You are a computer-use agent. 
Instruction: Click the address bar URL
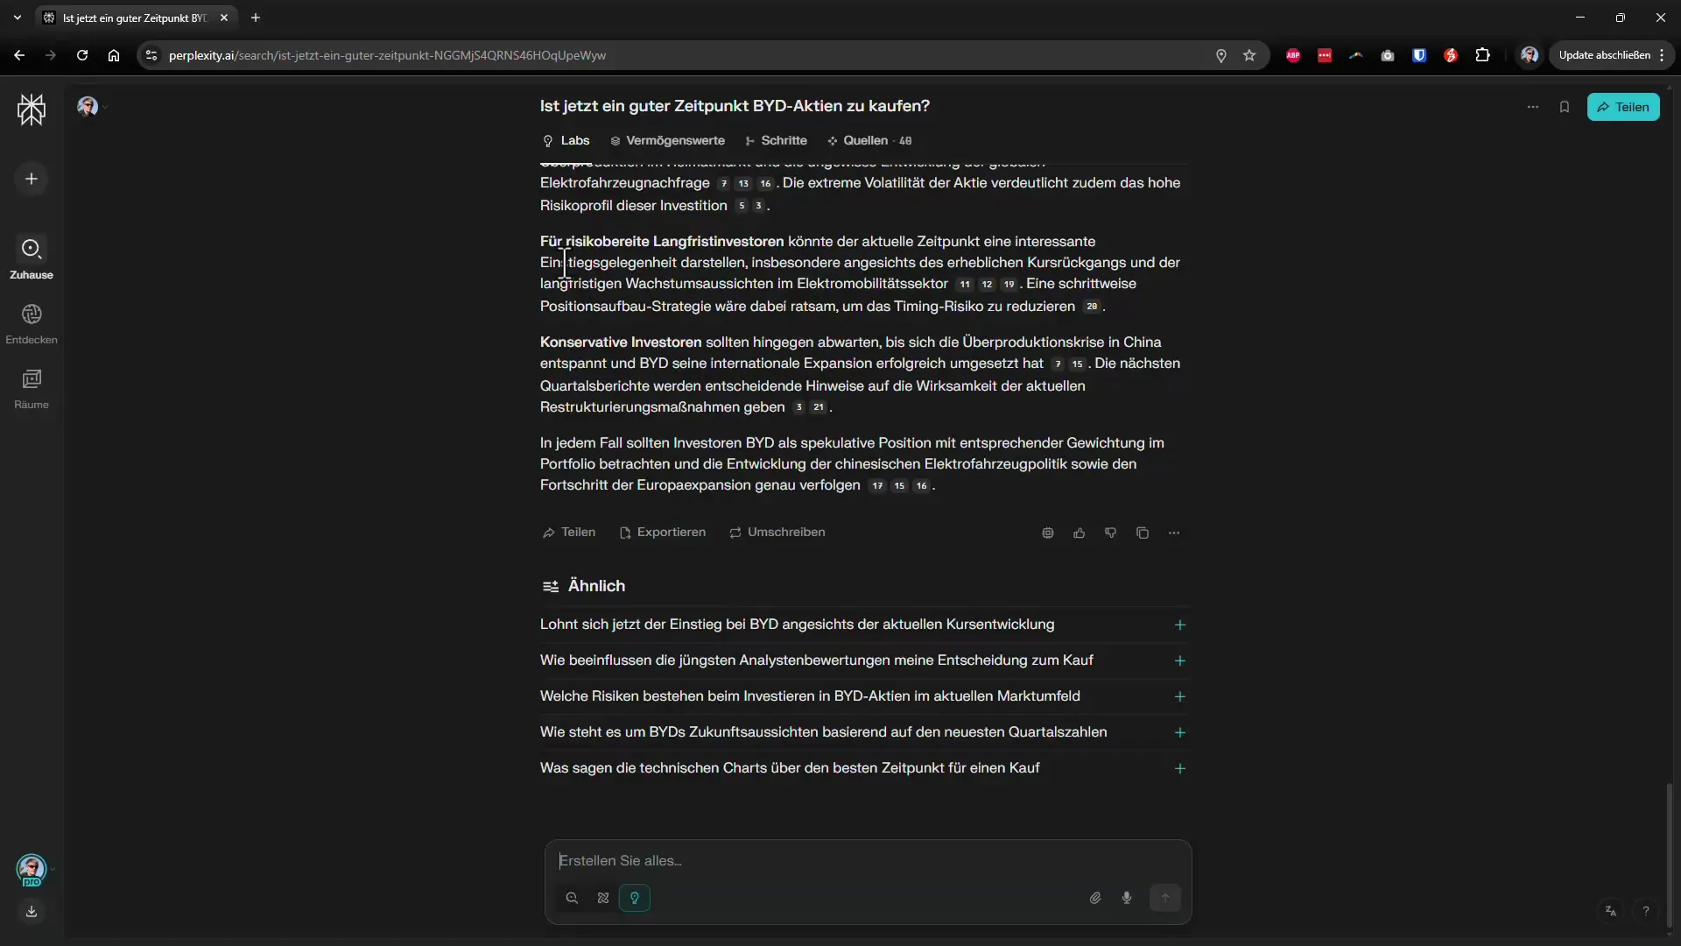coord(387,55)
